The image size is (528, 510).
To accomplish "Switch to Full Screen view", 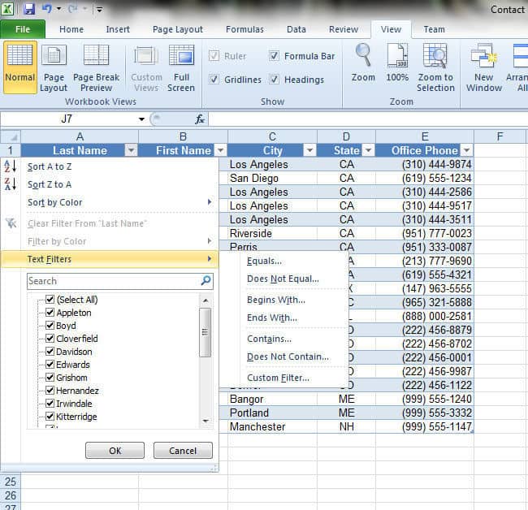I will tap(181, 67).
